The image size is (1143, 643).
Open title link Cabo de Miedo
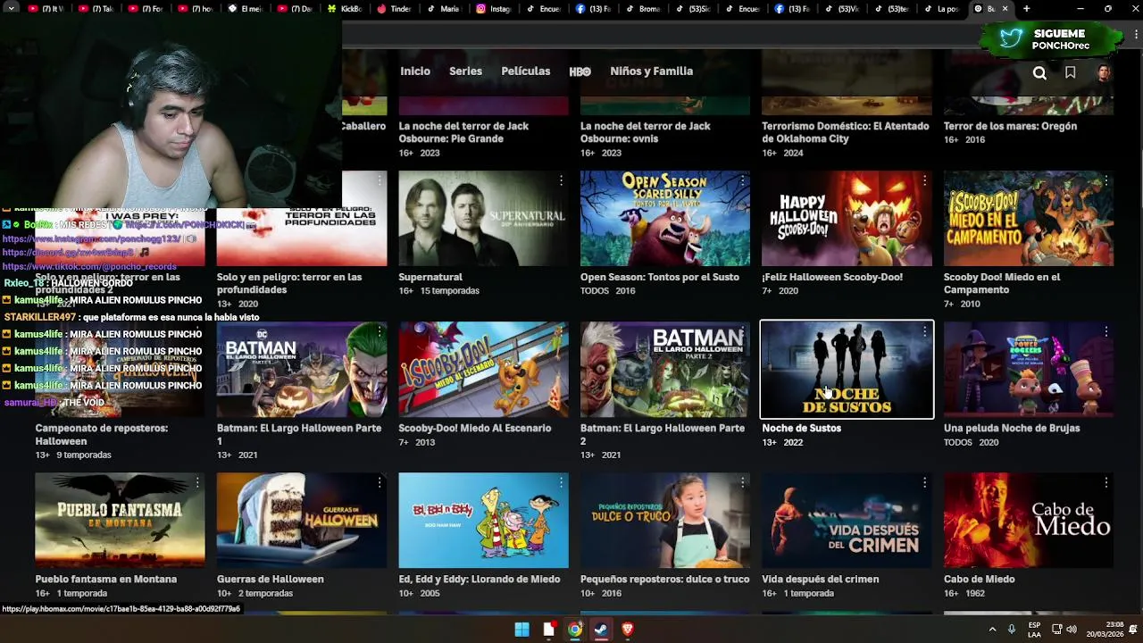(979, 579)
